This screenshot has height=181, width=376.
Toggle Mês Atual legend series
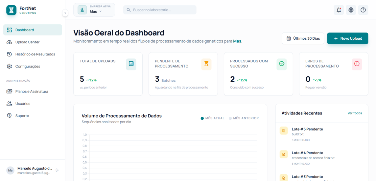[x=212, y=118]
